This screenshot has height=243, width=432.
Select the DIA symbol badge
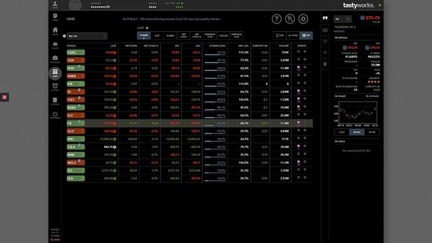click(76, 178)
